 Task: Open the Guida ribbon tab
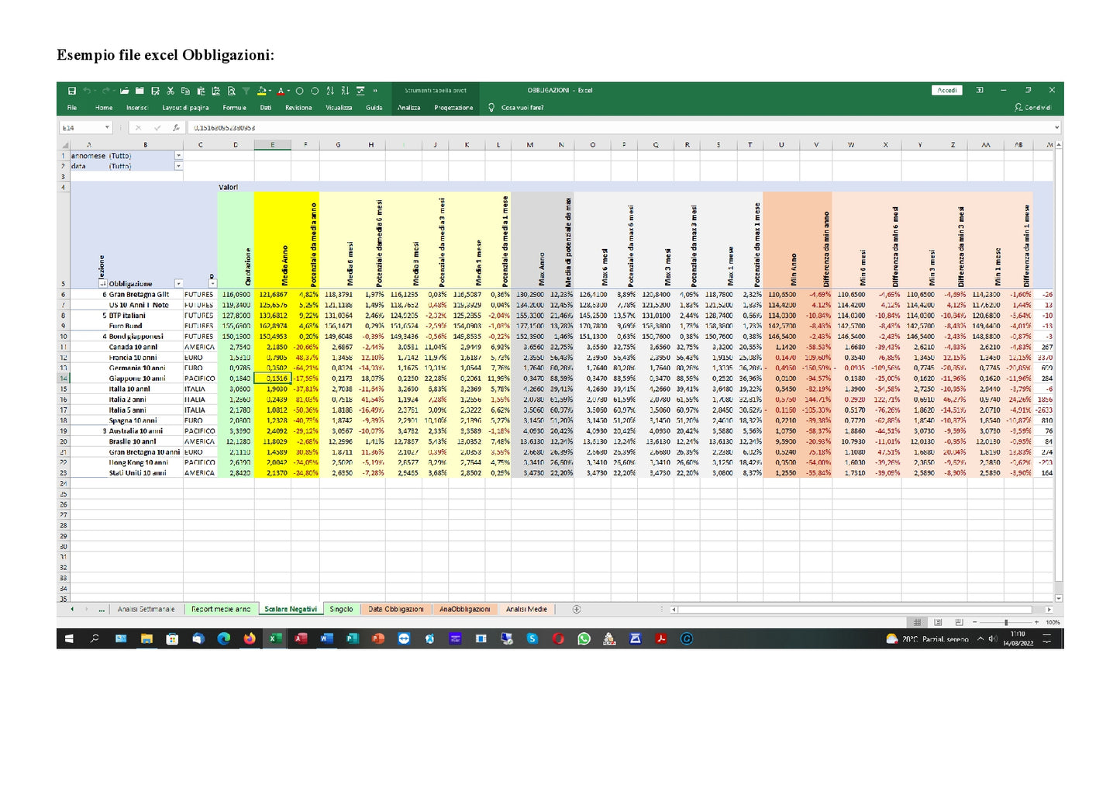(x=374, y=108)
